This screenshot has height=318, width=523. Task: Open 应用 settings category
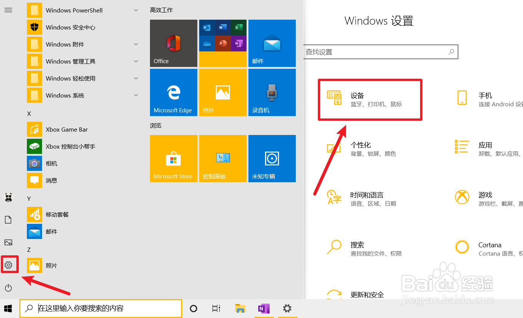click(x=489, y=149)
